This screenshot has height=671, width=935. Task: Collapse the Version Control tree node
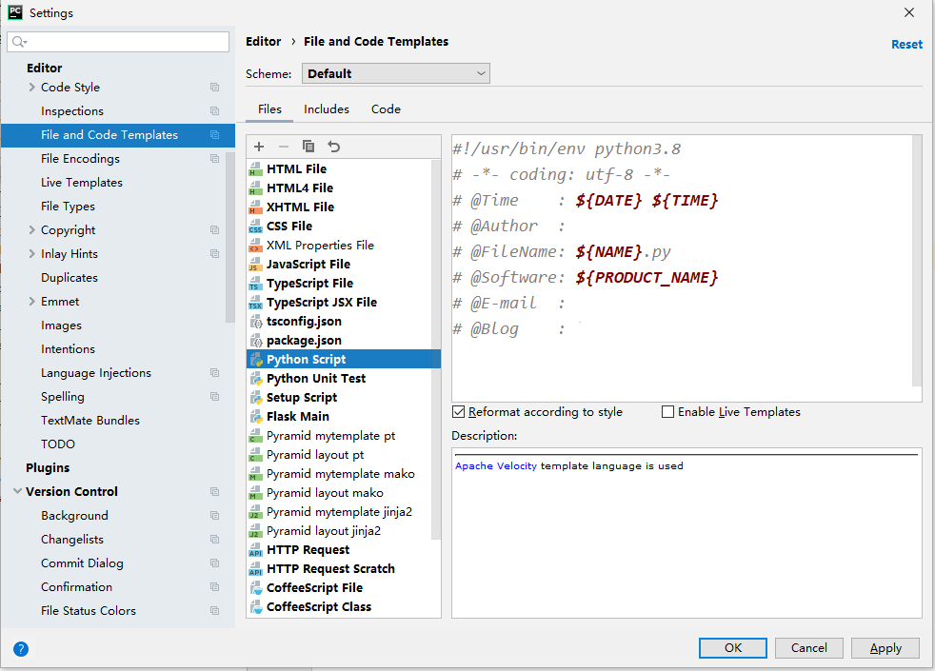tap(17, 492)
